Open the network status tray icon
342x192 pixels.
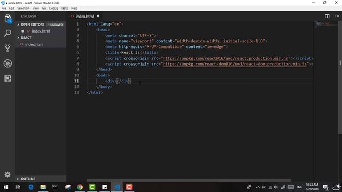[270, 187]
